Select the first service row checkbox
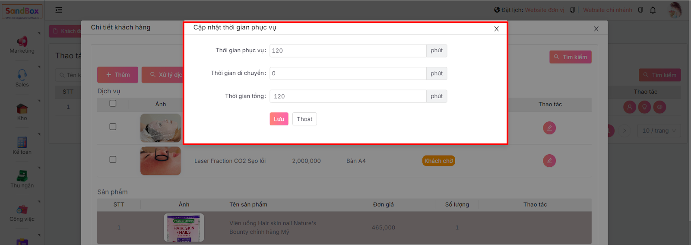The height and width of the screenshot is (245, 691). tap(113, 127)
